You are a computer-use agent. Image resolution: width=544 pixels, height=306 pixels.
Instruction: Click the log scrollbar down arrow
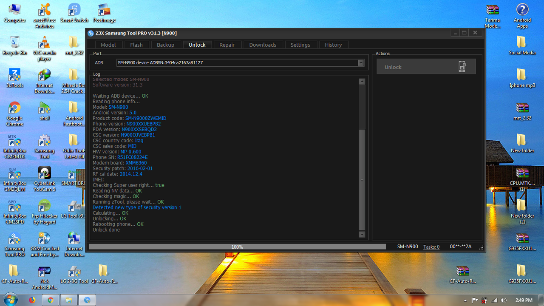coord(362,234)
